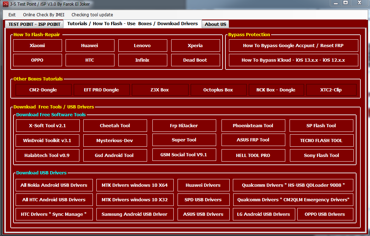Viewport: 370px width, 236px height.
Task: Click SPD USB Drivers button
Action: (203, 200)
